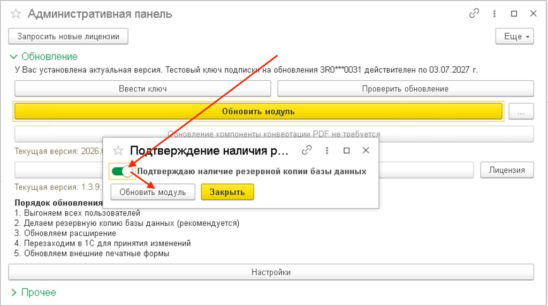Click the 'Порядок обновления' heading
Viewport: 548px width, 306px height.
(58, 203)
